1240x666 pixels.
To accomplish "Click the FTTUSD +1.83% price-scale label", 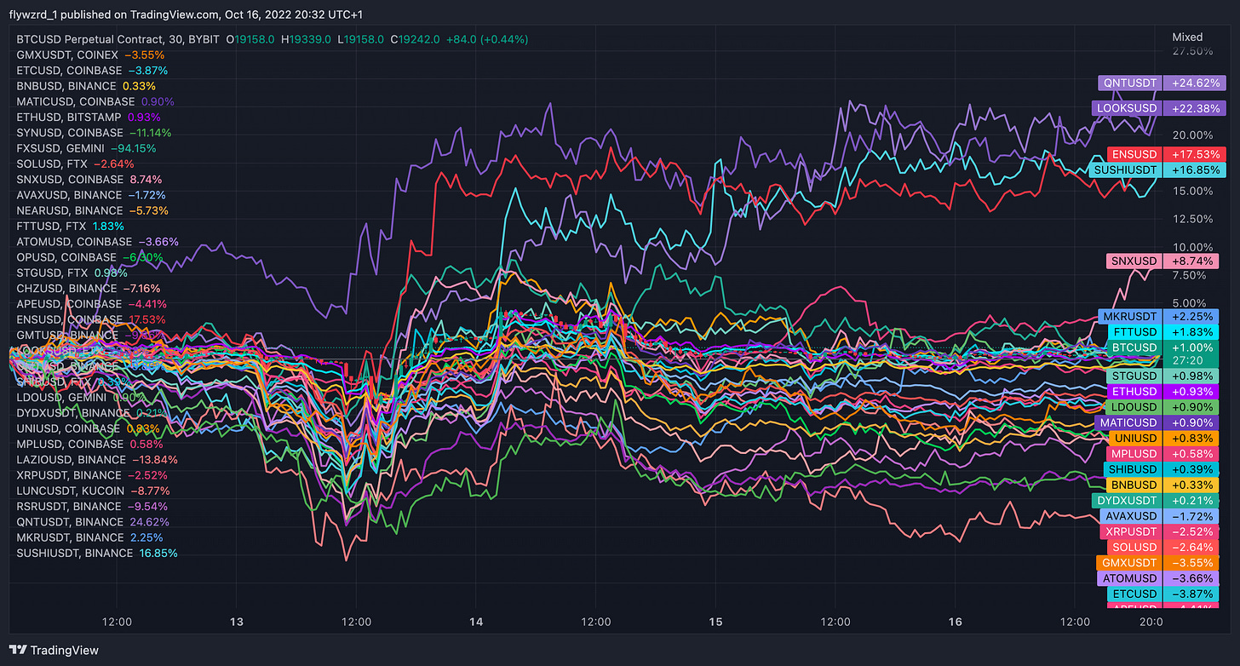I will (x=1162, y=332).
